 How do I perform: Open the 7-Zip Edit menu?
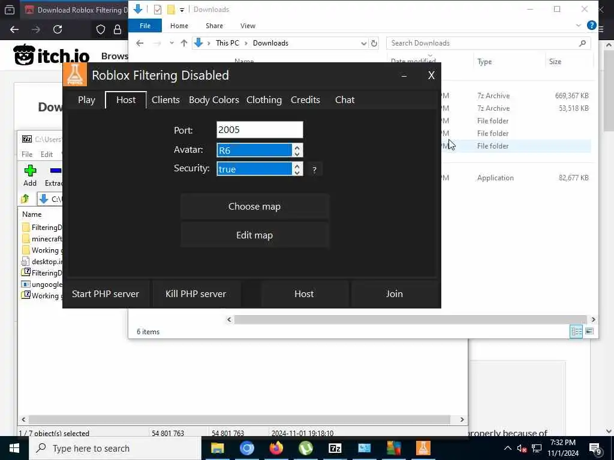47,154
